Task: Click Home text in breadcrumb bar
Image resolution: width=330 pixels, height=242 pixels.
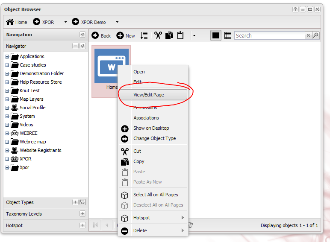Action: tap(21, 22)
